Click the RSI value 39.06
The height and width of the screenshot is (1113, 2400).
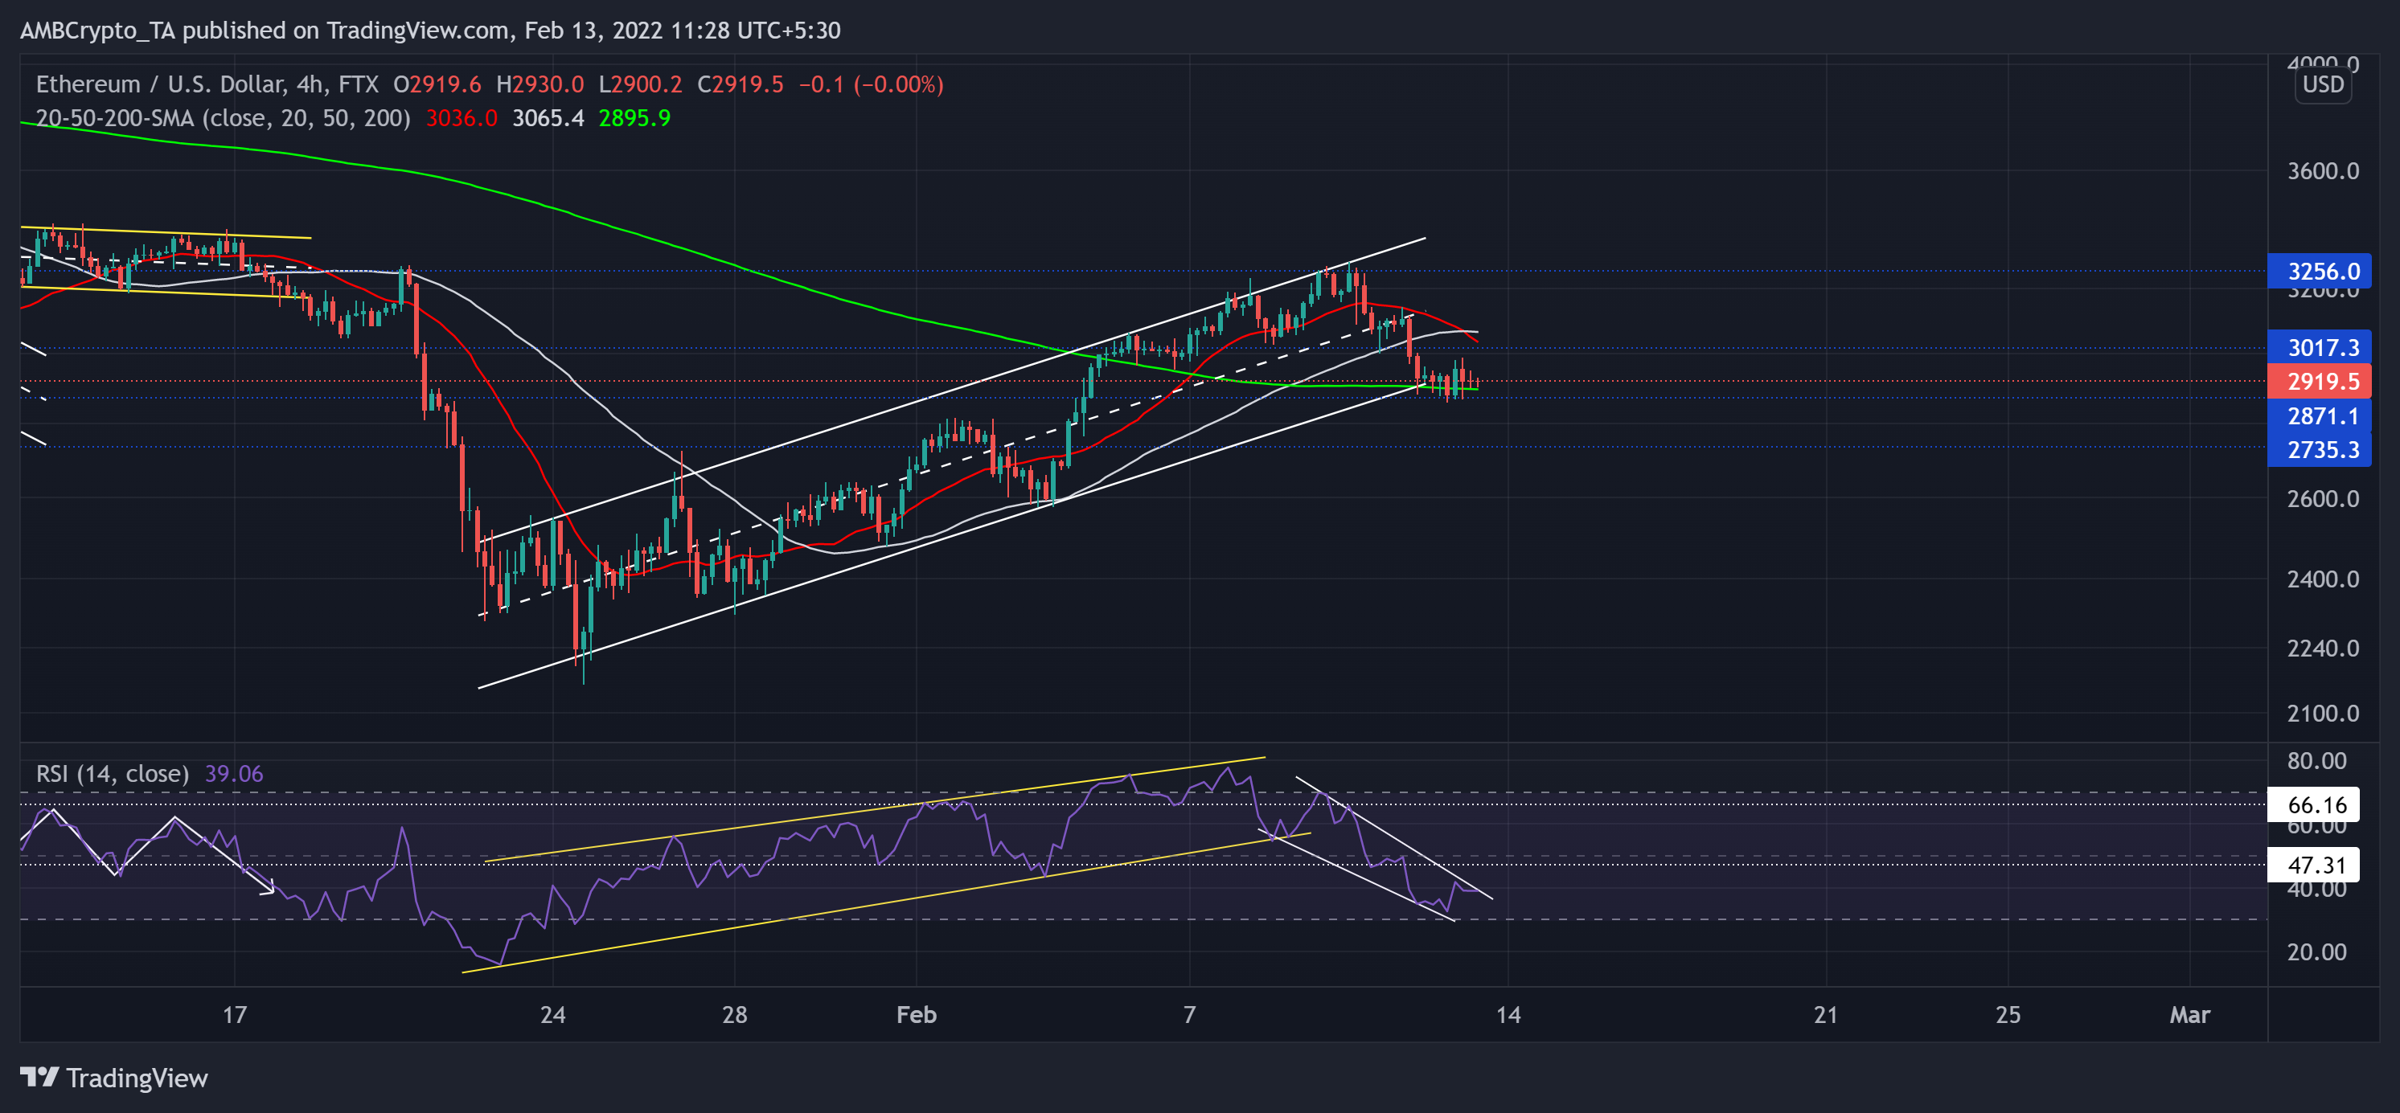click(x=234, y=774)
